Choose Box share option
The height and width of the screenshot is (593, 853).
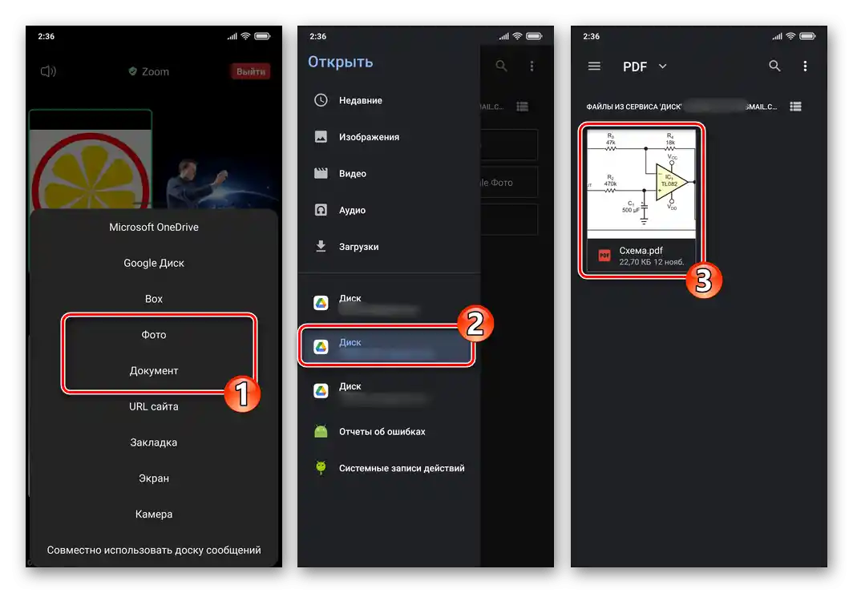tap(154, 299)
